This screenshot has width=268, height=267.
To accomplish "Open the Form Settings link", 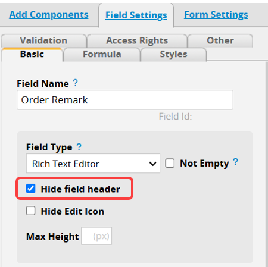I will click(216, 15).
